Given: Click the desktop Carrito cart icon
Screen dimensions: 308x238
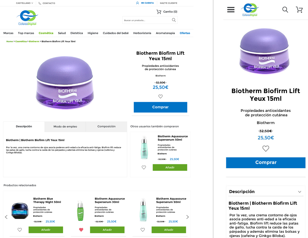Looking at the screenshot, I should [x=159, y=12].
